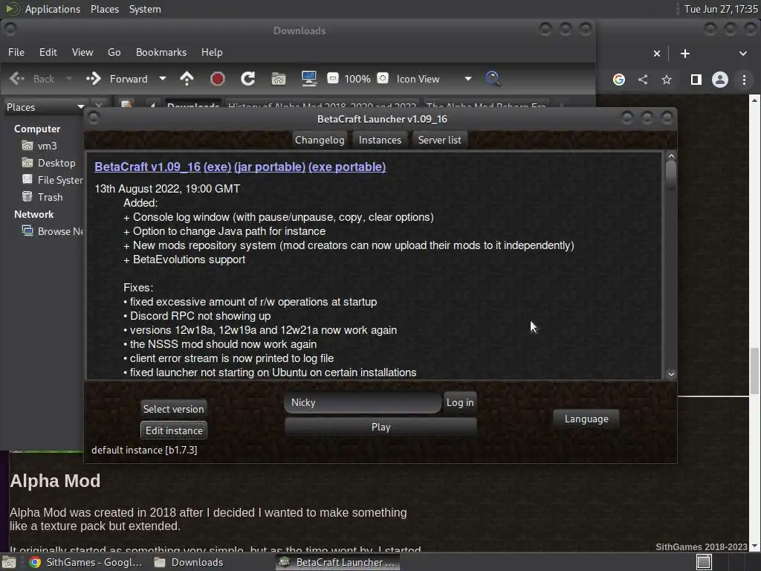This screenshot has height=571, width=761.
Task: Click the changelog scrollbar thumb
Action: click(x=671, y=175)
